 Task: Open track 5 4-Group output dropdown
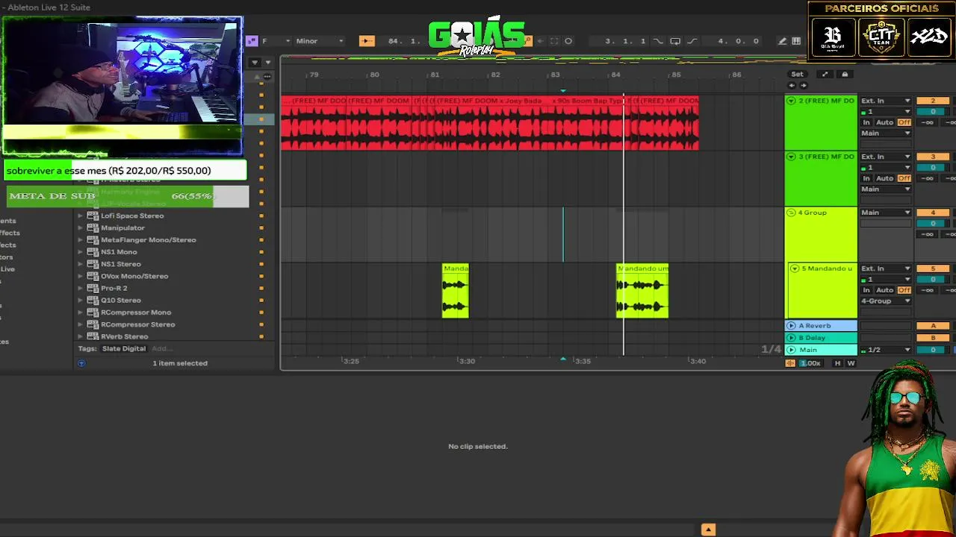[886, 301]
